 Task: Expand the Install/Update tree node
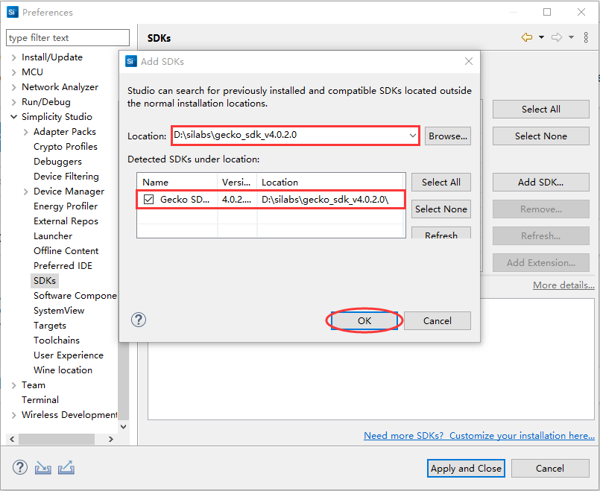point(13,57)
